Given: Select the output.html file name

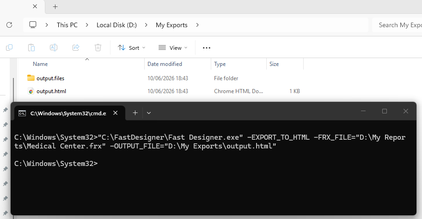Looking at the screenshot, I should click(51, 91).
